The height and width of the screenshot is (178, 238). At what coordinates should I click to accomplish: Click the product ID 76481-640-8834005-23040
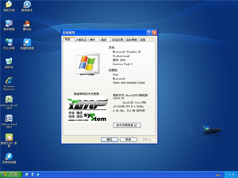[x=129, y=83]
